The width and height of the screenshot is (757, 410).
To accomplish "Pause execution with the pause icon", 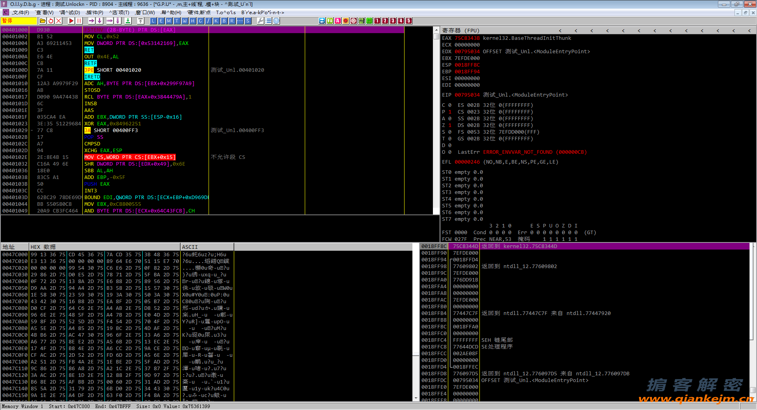I will coord(79,21).
